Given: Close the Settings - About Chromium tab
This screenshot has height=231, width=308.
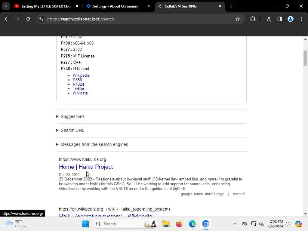Looking at the screenshot, I should click(149, 6).
